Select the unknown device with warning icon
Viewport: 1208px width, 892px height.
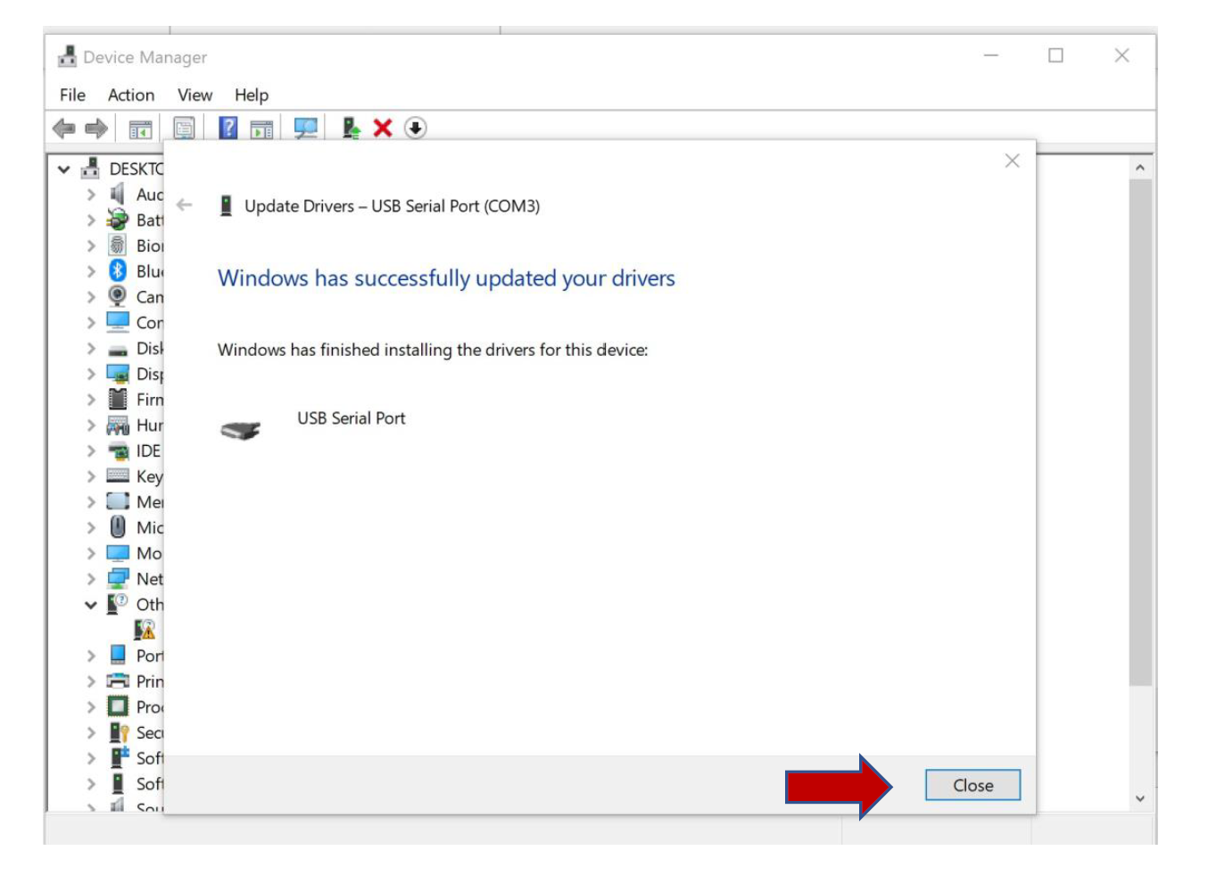145,630
